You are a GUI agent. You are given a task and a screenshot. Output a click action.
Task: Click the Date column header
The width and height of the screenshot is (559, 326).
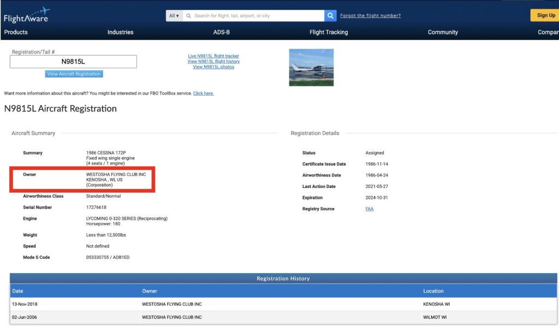[x=17, y=291]
